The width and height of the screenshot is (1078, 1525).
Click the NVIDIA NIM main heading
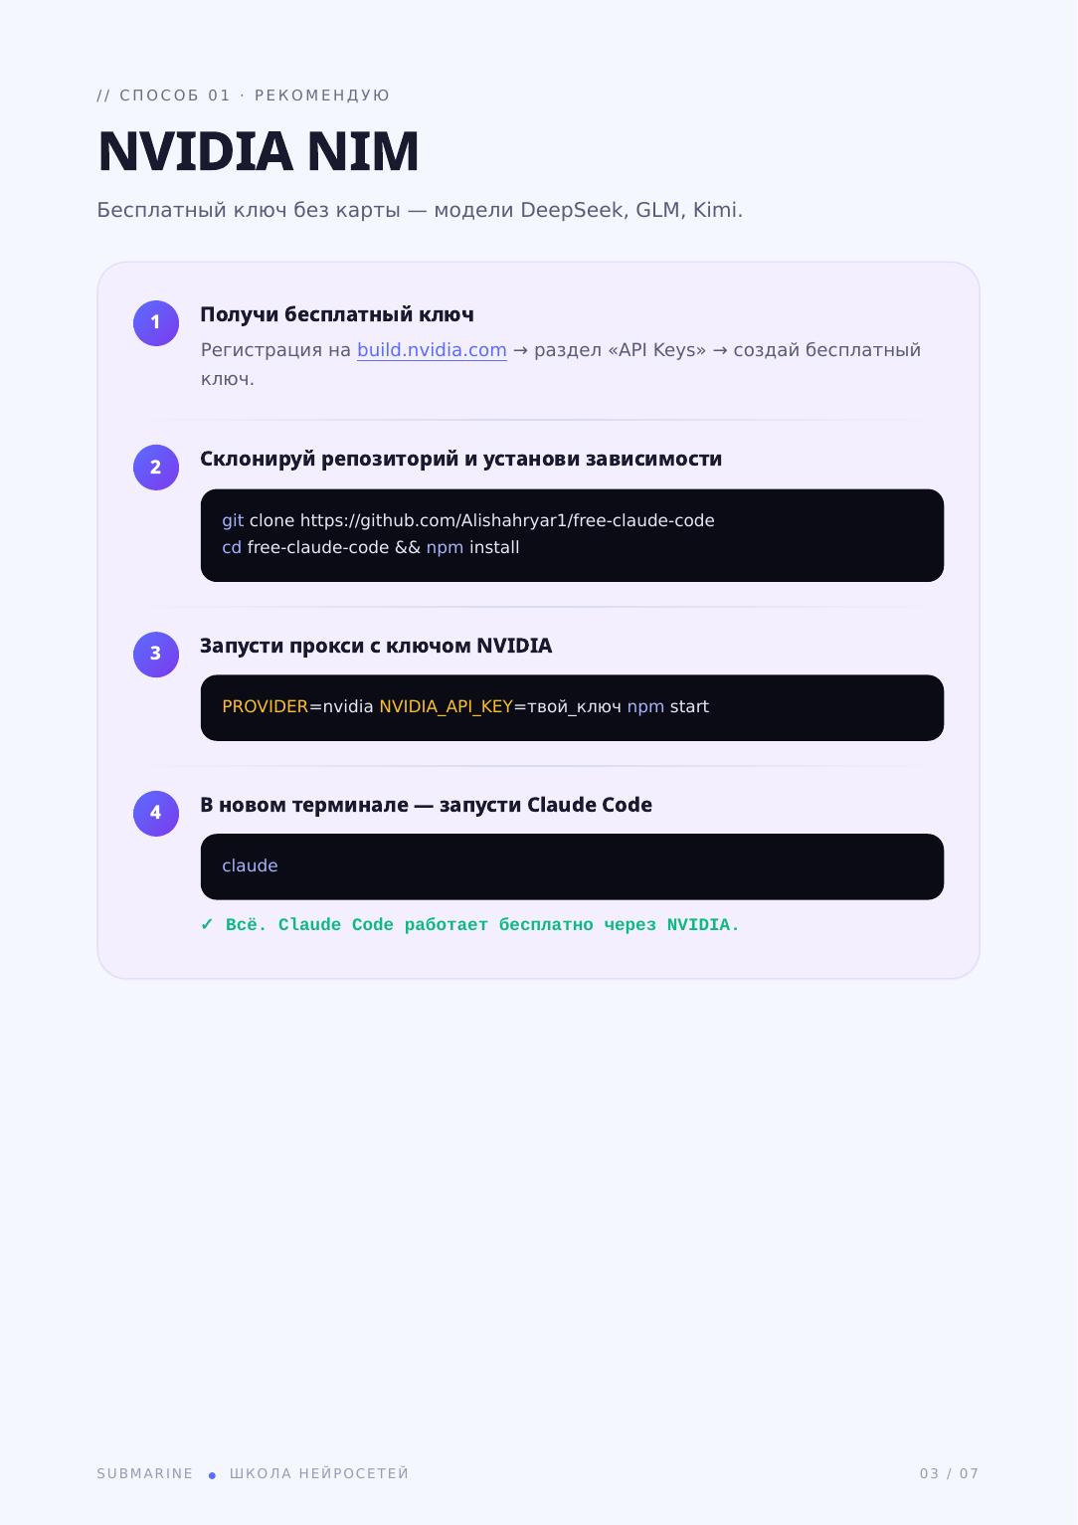pyautogui.click(x=259, y=151)
